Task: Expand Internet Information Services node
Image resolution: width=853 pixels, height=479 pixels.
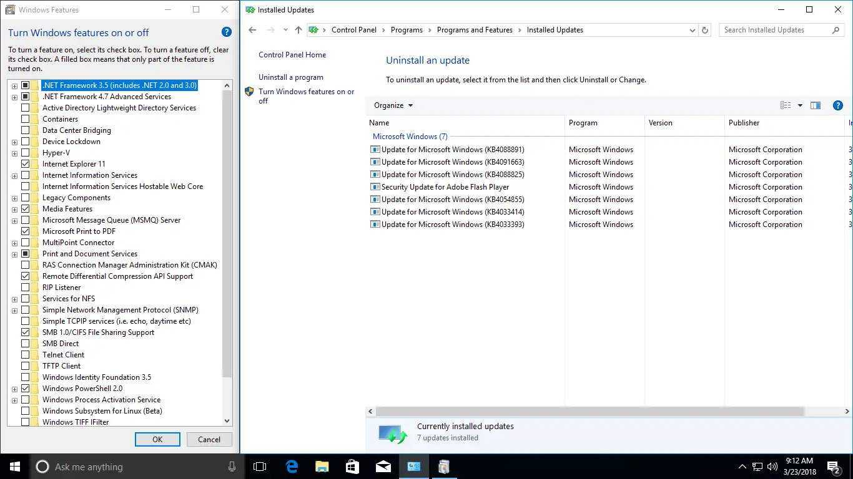Action: tap(14, 175)
